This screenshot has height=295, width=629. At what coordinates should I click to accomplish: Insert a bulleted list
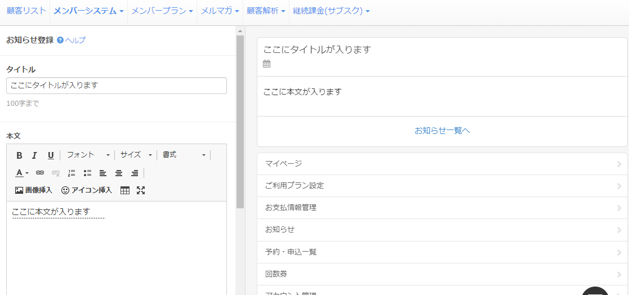click(x=87, y=173)
